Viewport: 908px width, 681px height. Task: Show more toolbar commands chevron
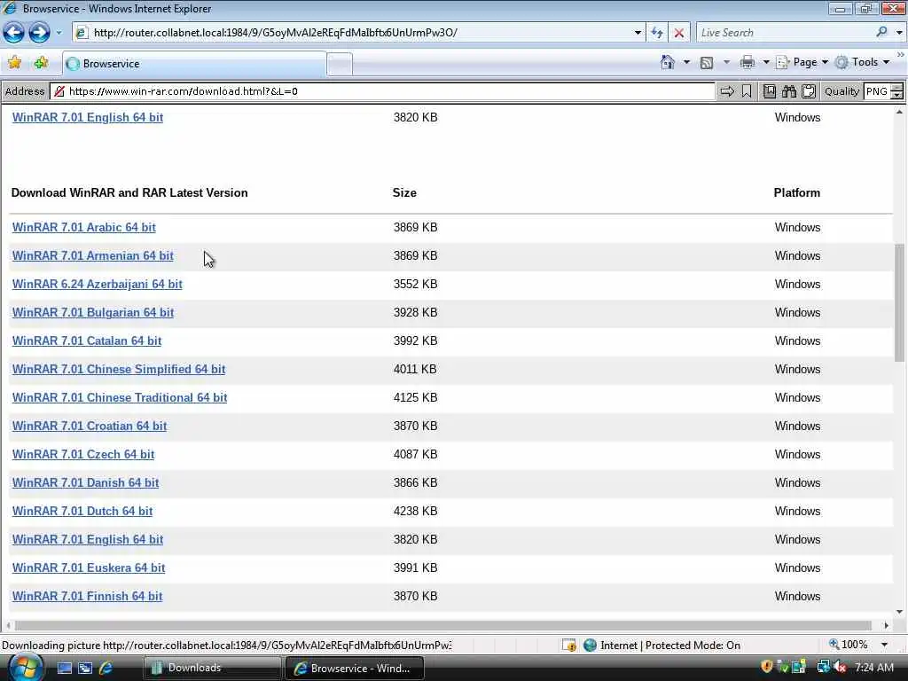point(901,55)
